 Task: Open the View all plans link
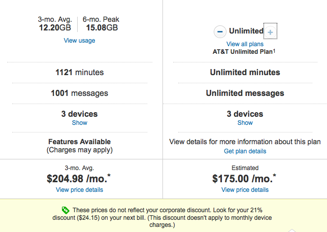pos(245,44)
